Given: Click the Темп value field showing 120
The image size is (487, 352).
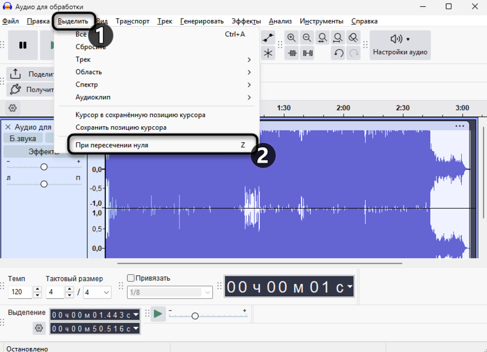Looking at the screenshot, I should tap(20, 292).
